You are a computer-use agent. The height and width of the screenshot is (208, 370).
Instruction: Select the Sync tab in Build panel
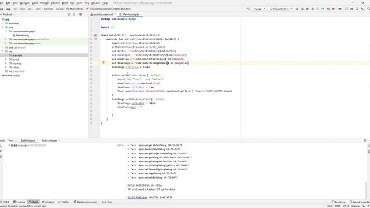click(x=11, y=140)
